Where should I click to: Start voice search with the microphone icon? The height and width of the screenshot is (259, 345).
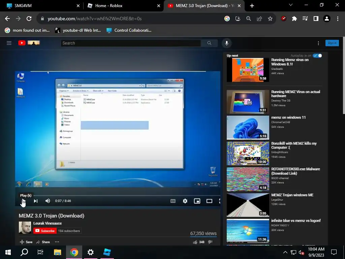(x=227, y=43)
